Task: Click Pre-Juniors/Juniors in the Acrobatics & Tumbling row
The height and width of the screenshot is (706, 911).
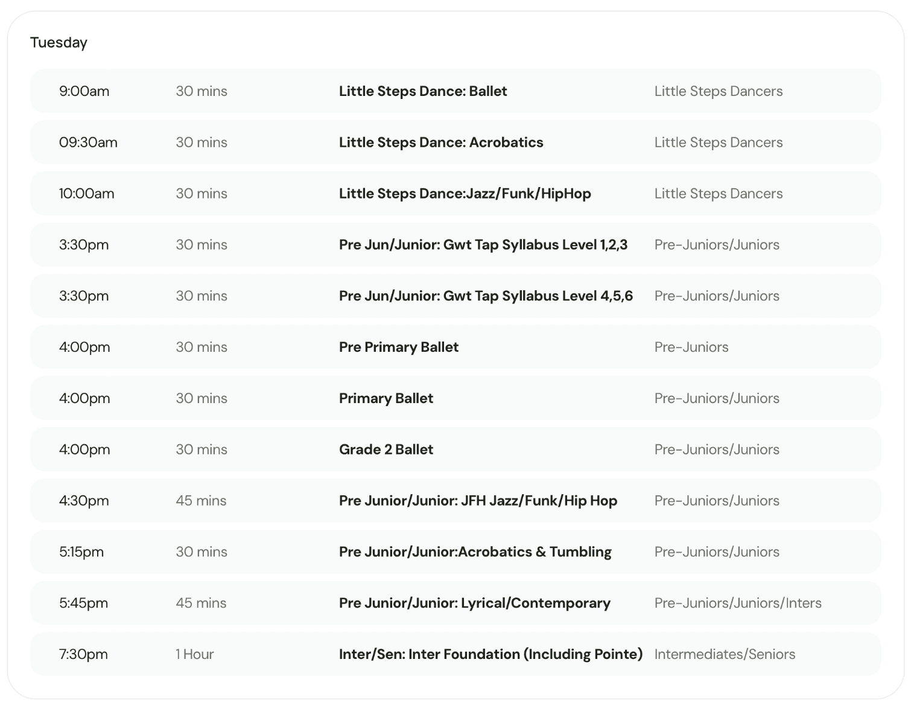Action: click(x=717, y=552)
